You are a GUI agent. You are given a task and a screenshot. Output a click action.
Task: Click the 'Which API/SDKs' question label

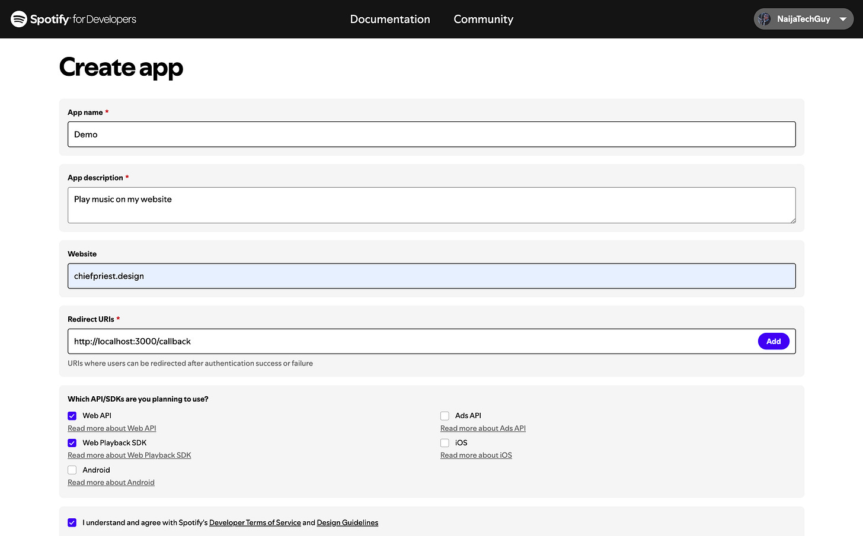[138, 399]
